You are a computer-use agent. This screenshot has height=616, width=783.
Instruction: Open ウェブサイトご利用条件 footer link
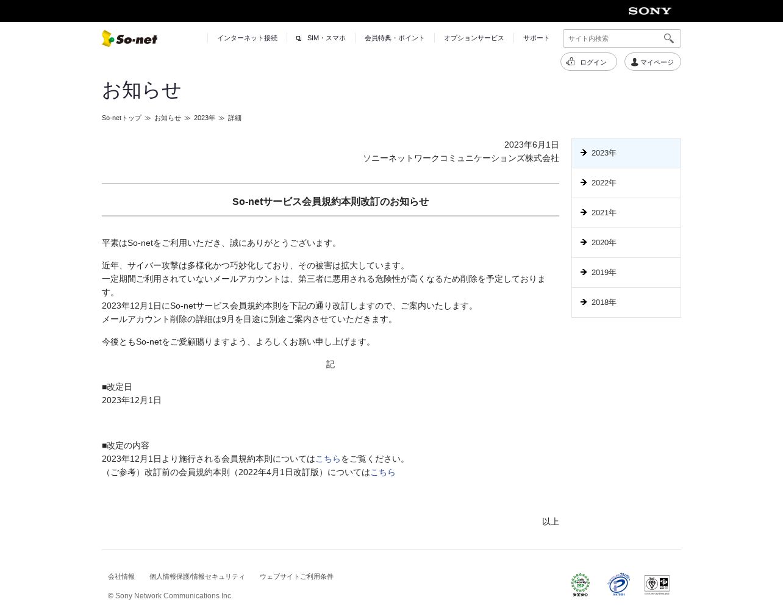[296, 576]
